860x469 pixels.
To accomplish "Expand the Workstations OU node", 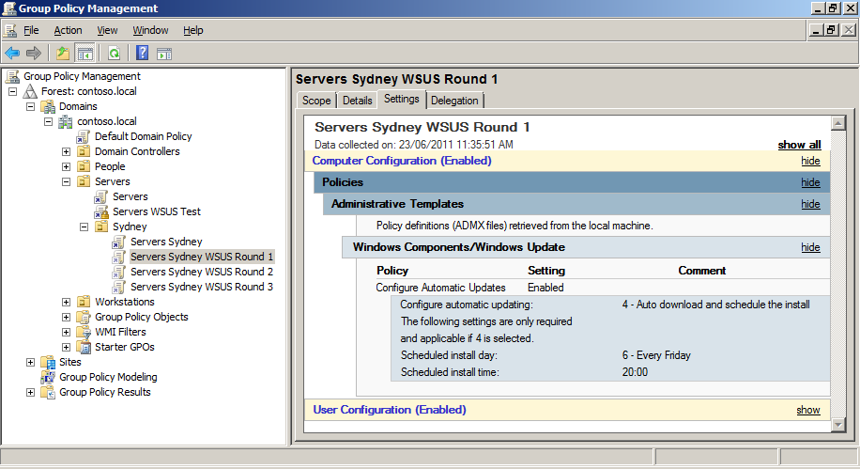I will (67, 302).
